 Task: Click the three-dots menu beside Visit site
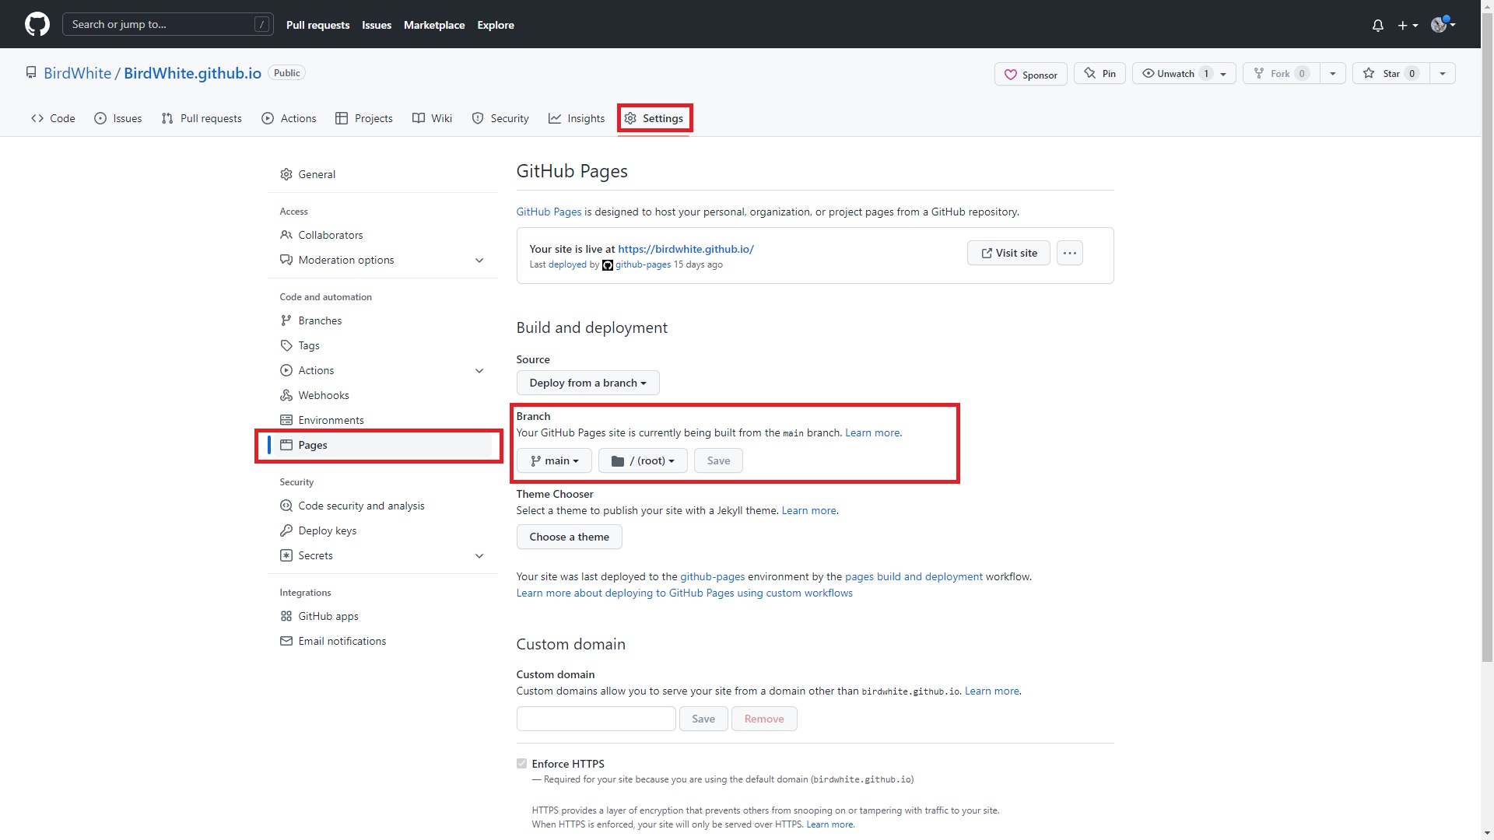1070,253
